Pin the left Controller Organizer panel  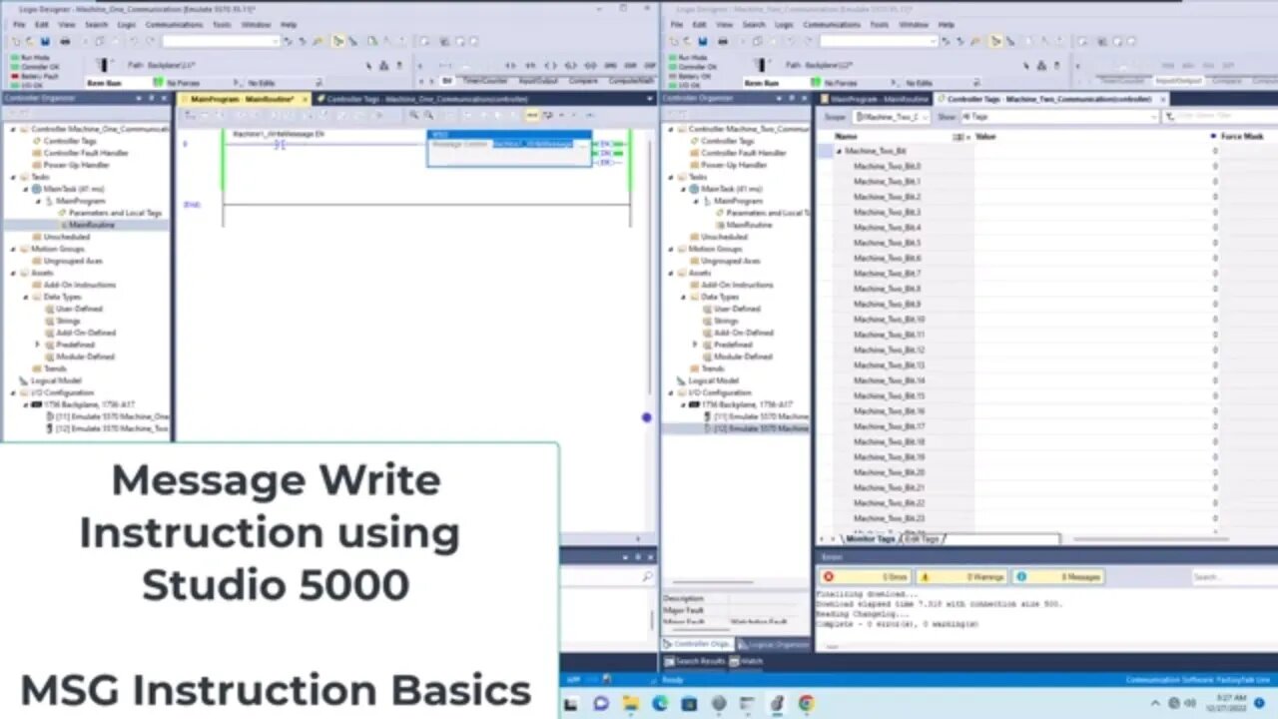click(151, 99)
